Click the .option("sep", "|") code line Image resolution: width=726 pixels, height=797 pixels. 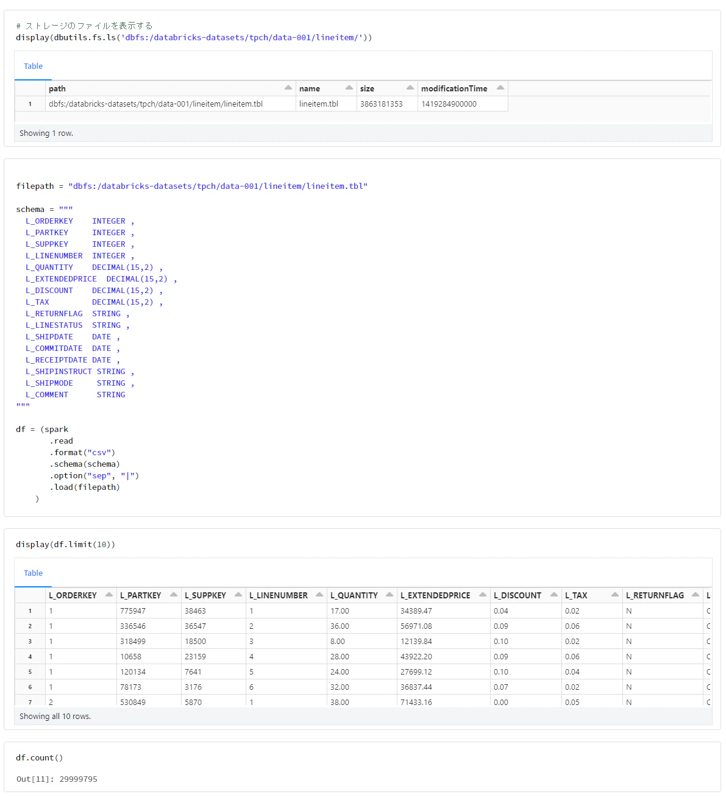point(94,476)
